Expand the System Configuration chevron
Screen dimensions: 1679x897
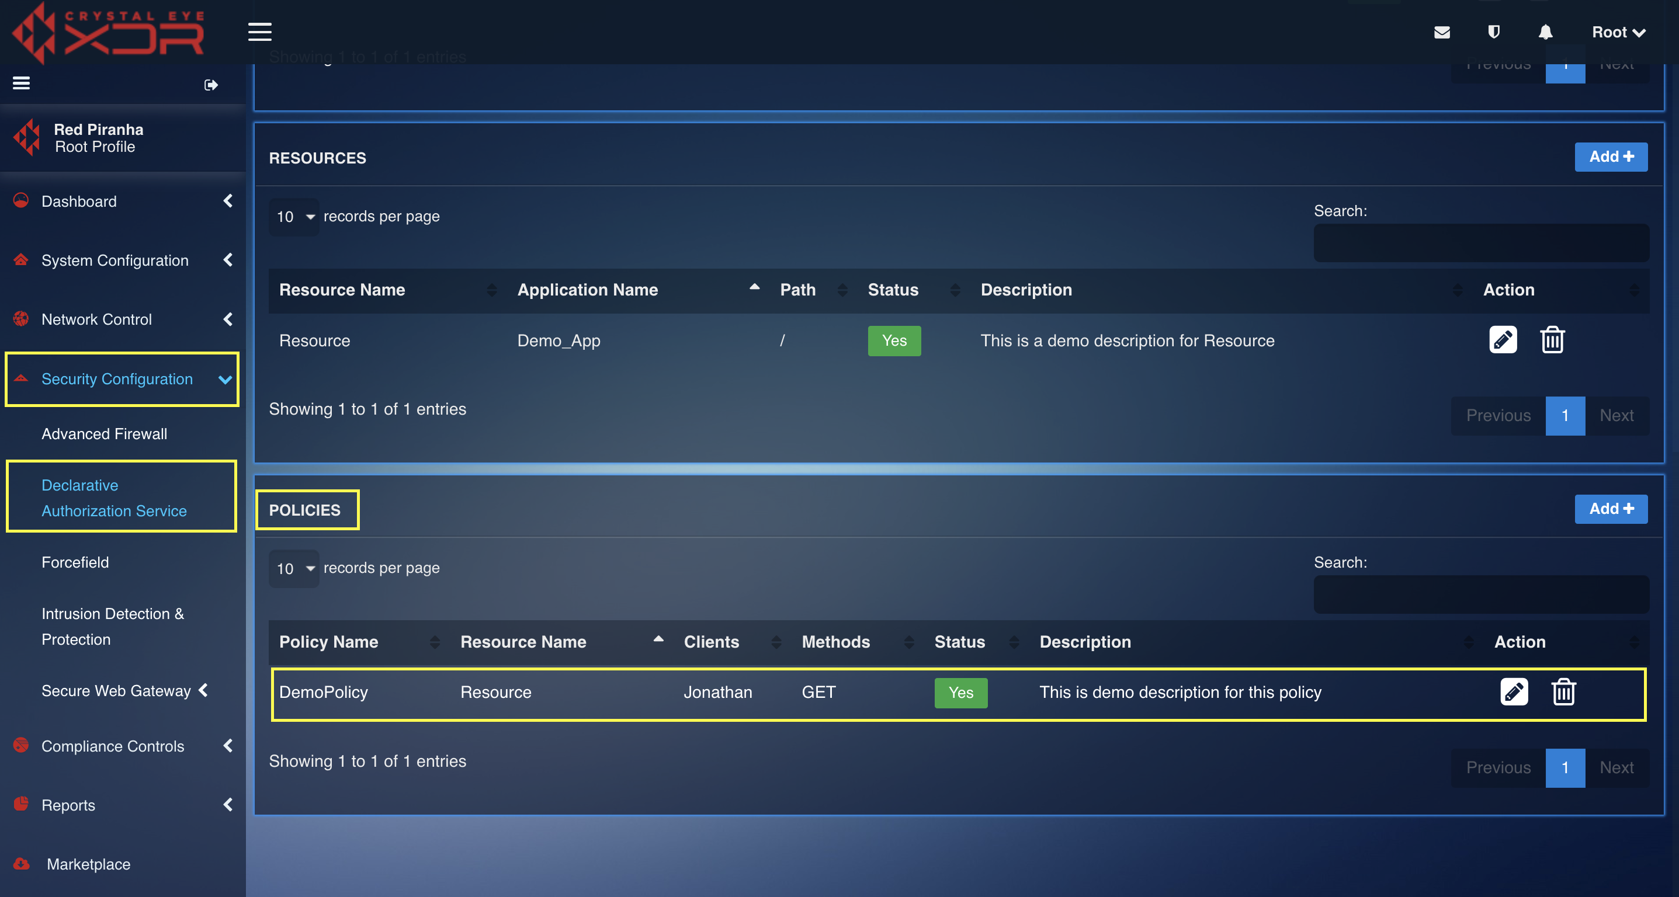(227, 260)
